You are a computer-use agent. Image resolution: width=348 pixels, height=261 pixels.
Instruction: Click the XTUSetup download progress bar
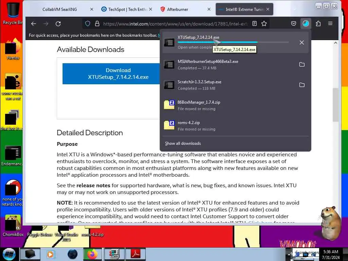click(233, 42)
